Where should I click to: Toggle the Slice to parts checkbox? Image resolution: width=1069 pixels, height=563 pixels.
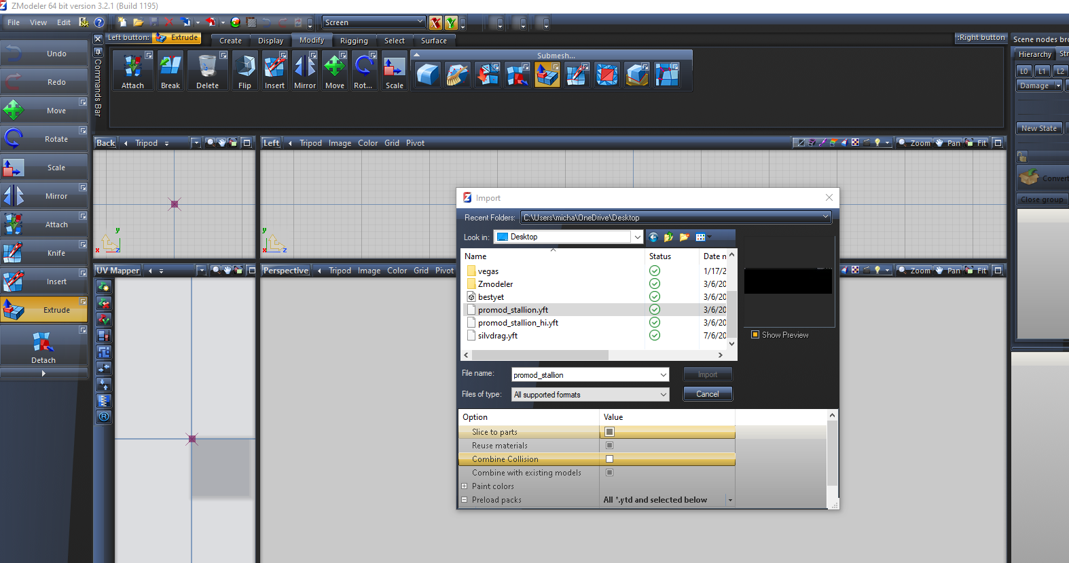click(609, 432)
